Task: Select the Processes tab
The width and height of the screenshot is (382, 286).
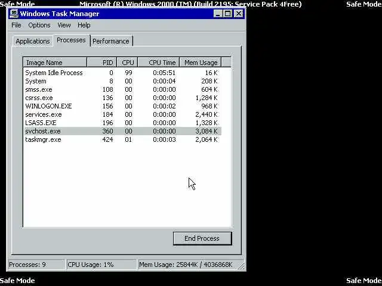Action: coord(71,40)
